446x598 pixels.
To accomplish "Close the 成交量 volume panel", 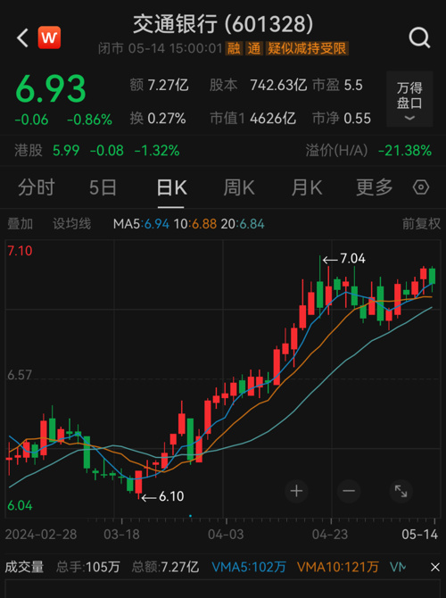I will click(x=435, y=567).
